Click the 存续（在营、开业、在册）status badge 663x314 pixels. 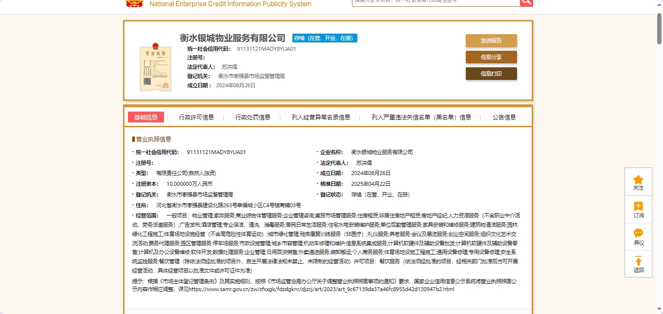coord(325,38)
